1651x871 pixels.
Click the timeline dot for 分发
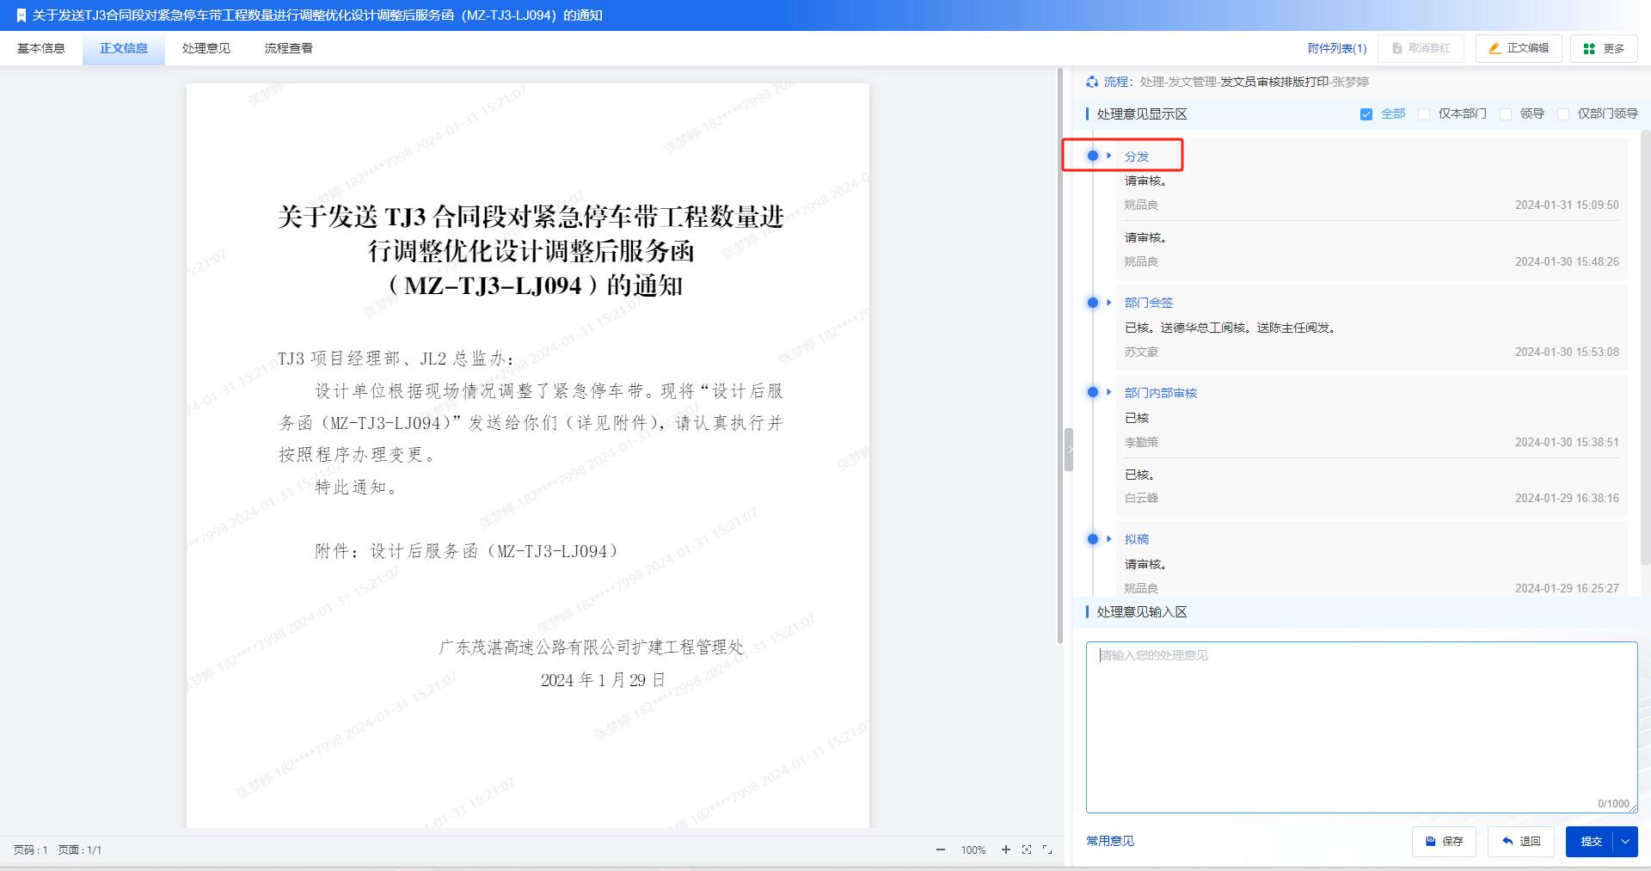tap(1093, 156)
